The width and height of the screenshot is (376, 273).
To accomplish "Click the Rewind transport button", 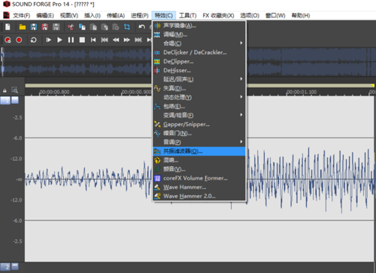I will (116, 40).
